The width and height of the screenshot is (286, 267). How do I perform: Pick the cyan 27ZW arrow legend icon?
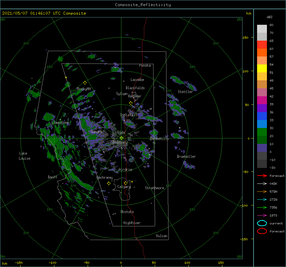click(x=262, y=199)
